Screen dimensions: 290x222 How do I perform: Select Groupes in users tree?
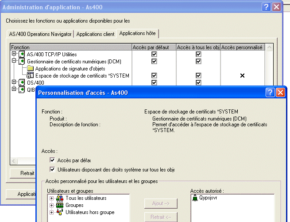tap(74, 205)
